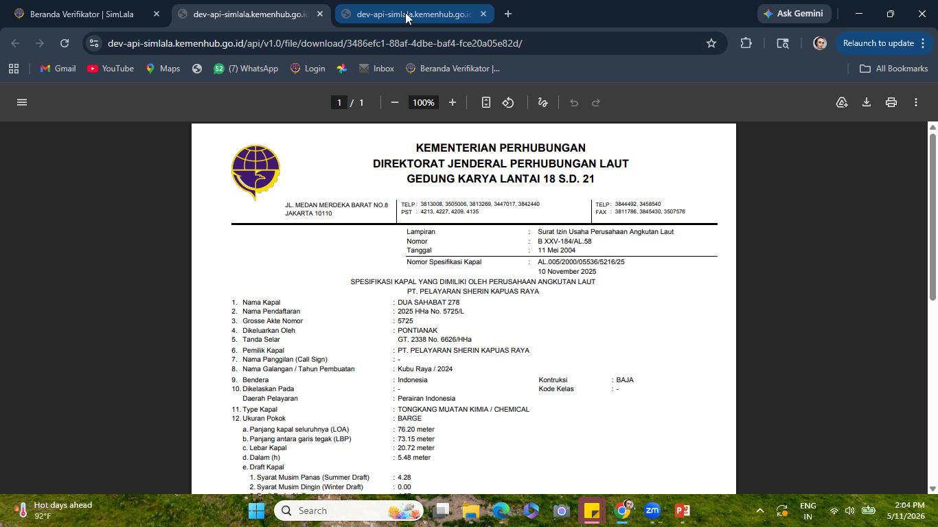Viewport: 938px width, 527px height.
Task: Open the Login bookmark
Action: tap(308, 69)
